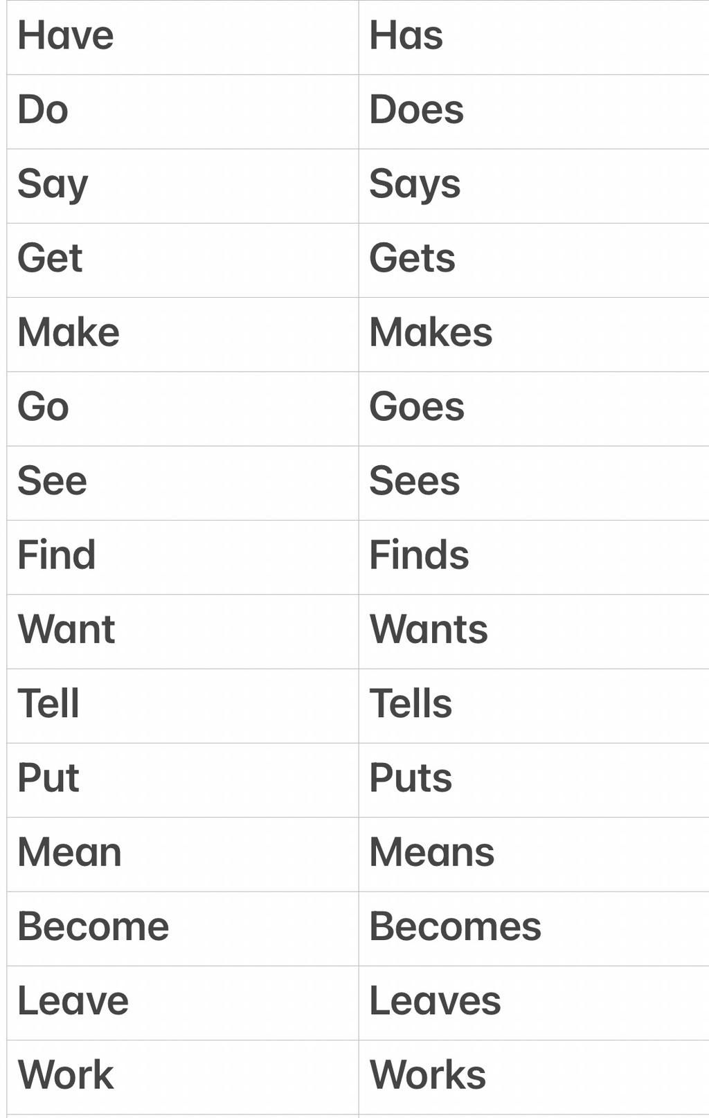Click the 'Makes' table cell
This screenshot has height=1118, width=709.
point(534,334)
